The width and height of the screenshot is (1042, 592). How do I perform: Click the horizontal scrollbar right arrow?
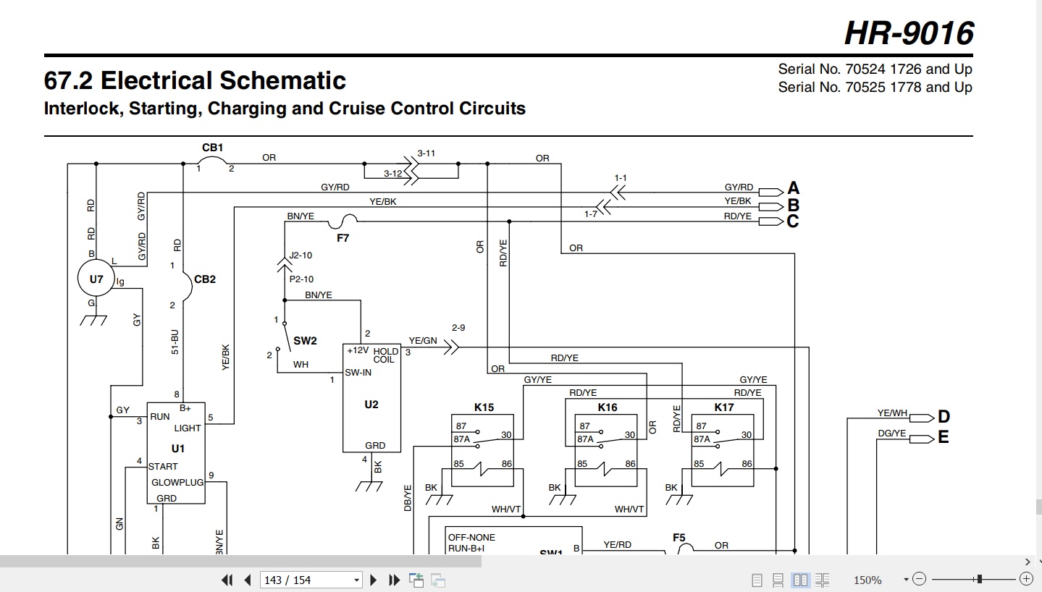[1028, 561]
